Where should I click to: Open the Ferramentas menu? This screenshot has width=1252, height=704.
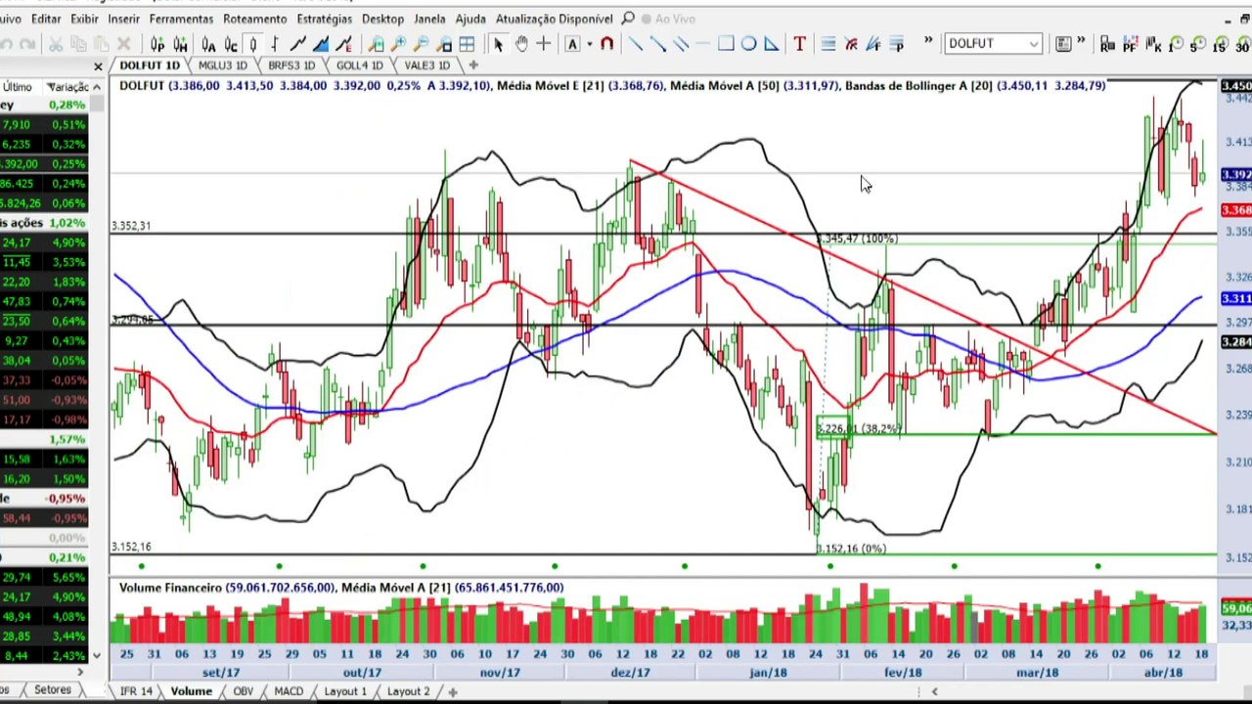tap(181, 19)
